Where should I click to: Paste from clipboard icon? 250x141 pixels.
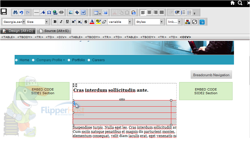127,12
